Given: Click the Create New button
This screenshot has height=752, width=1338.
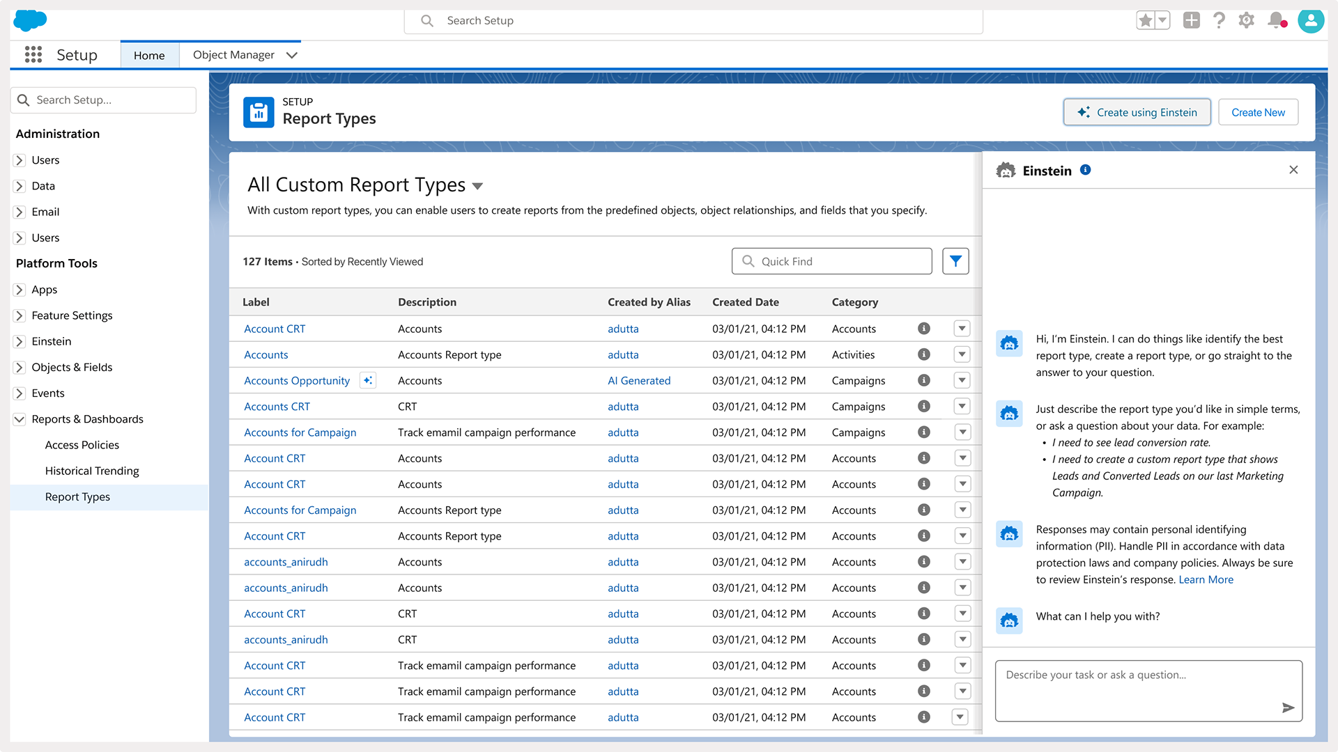Looking at the screenshot, I should pos(1258,112).
